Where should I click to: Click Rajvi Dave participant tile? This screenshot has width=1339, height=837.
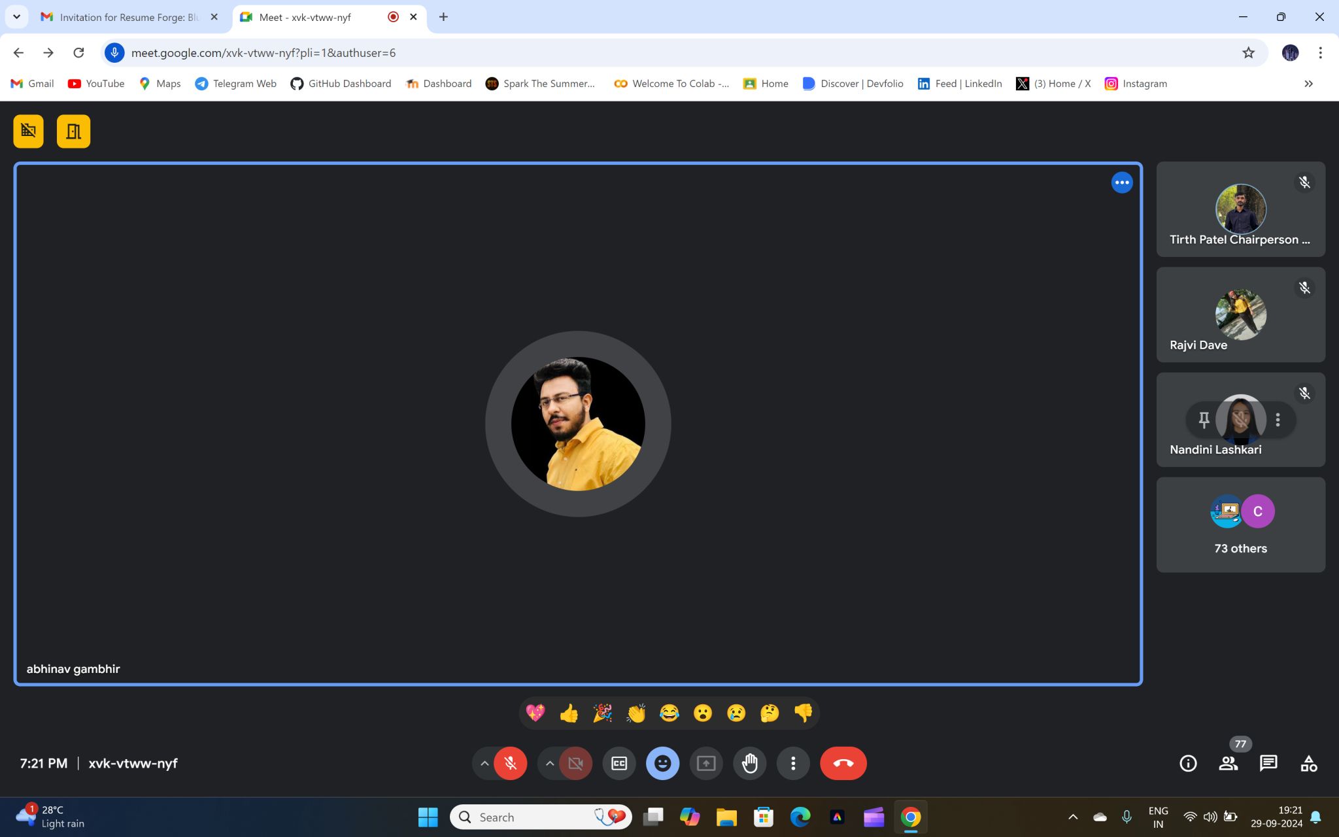1240,315
